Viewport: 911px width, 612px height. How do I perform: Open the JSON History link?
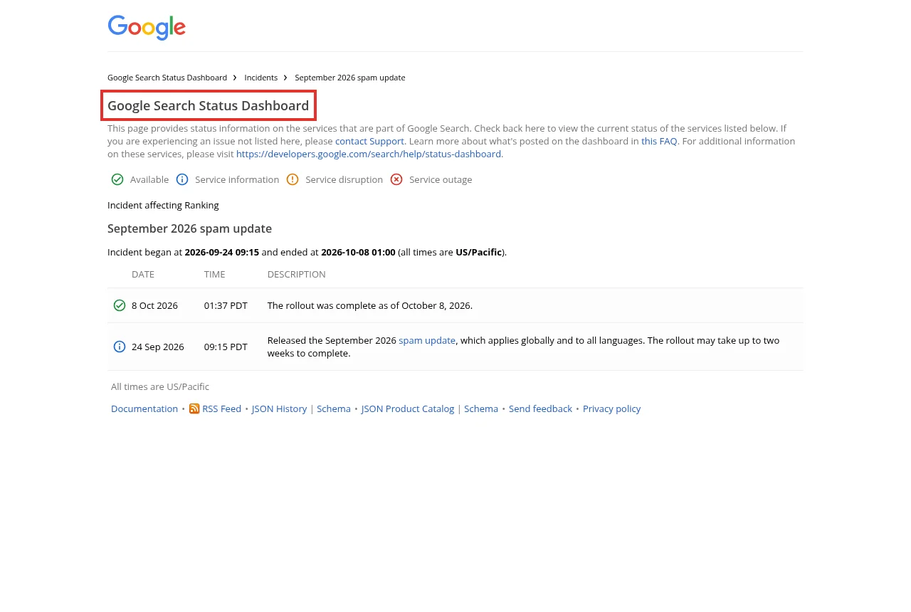[x=279, y=408]
